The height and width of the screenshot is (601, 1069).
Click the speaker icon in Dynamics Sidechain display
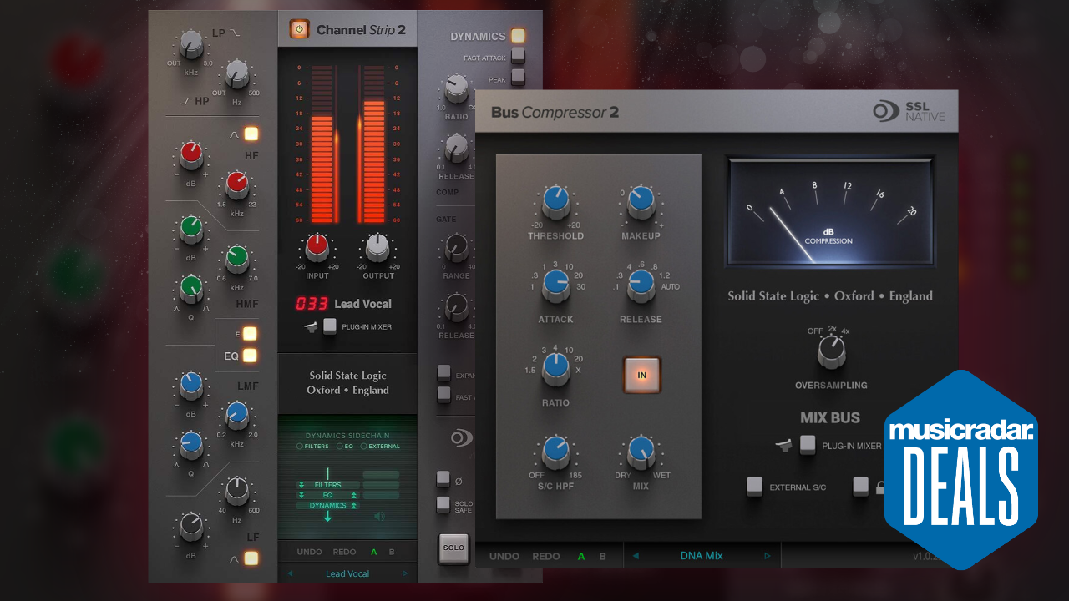click(x=380, y=516)
